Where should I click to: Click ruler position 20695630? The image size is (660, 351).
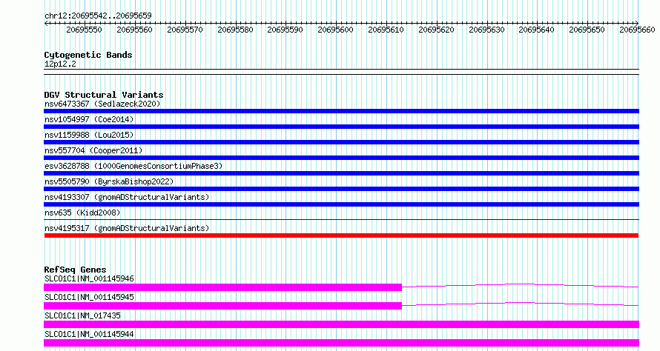[486, 30]
